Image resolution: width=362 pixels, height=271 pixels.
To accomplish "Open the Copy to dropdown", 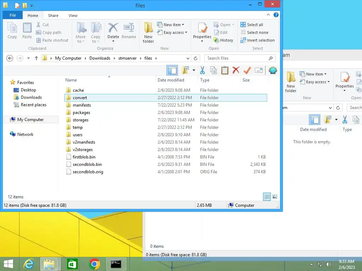I will tap(95, 32).
